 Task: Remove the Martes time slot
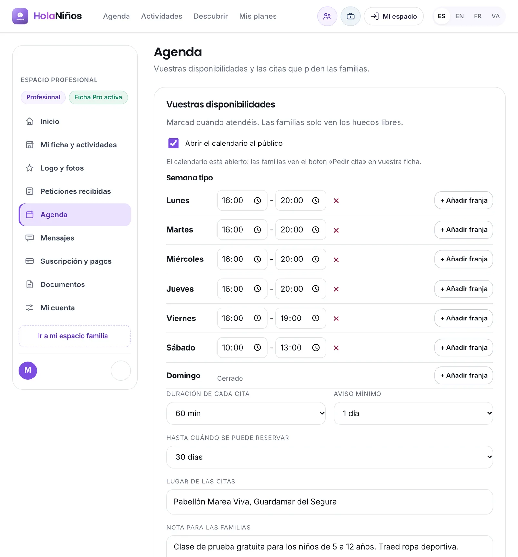[336, 230]
